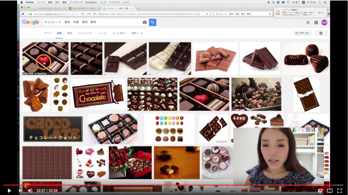Click the blue Google search magnifier button

(x=153, y=22)
